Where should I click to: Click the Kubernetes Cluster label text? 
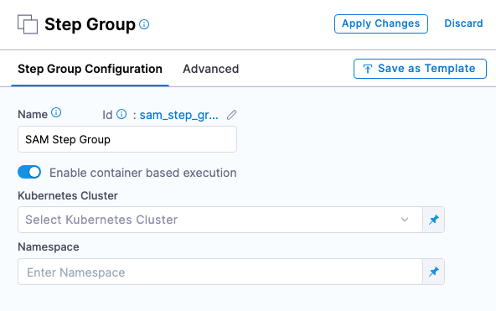68,195
